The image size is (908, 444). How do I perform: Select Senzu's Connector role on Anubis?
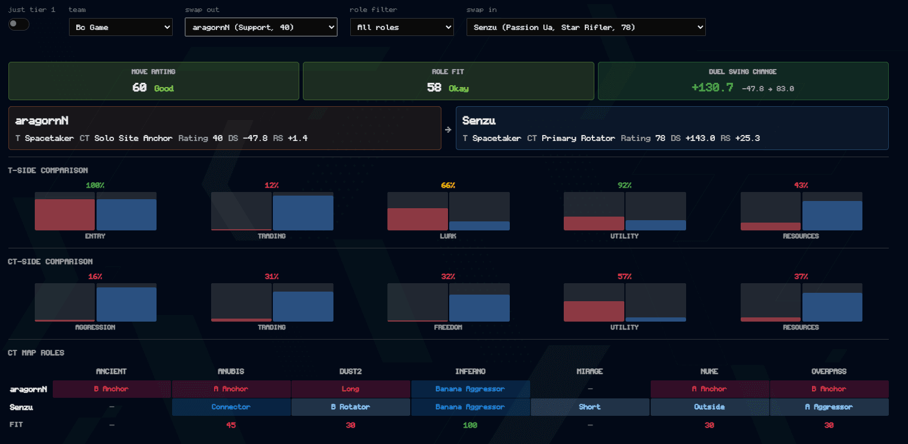[231, 407]
